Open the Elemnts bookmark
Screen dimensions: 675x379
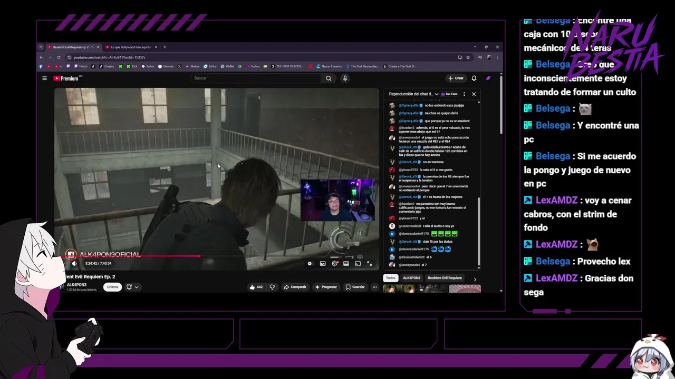point(165,66)
